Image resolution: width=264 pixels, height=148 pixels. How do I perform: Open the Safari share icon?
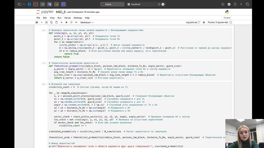(235, 4)
